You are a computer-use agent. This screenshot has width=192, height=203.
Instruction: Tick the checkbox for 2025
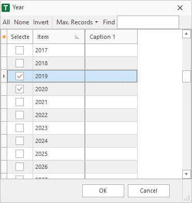point(20,154)
